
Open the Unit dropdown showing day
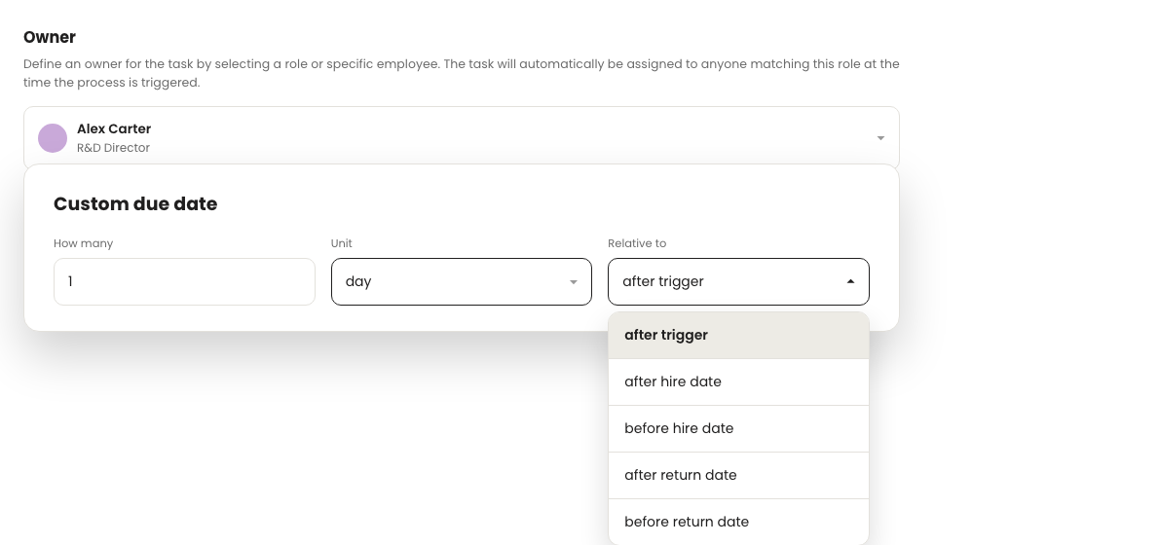coord(462,281)
